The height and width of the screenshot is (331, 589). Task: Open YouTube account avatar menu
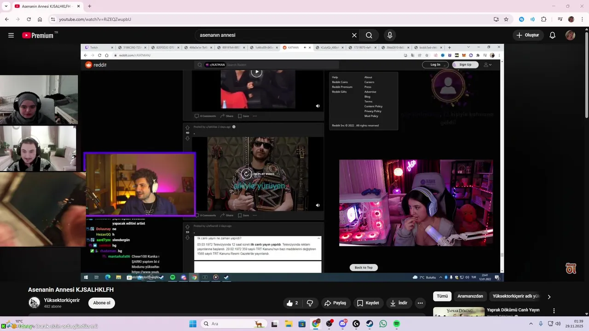tap(570, 35)
